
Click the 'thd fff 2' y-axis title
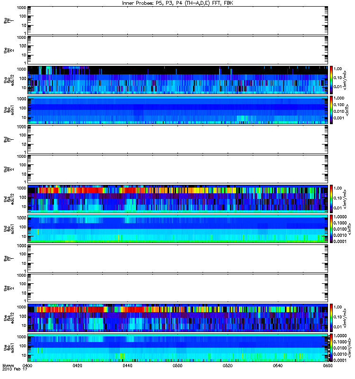(9, 169)
